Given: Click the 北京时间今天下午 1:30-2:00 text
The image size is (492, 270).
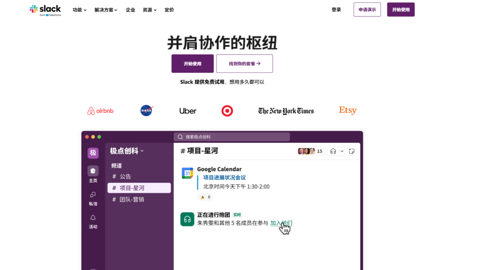Looking at the screenshot, I should [x=236, y=187].
